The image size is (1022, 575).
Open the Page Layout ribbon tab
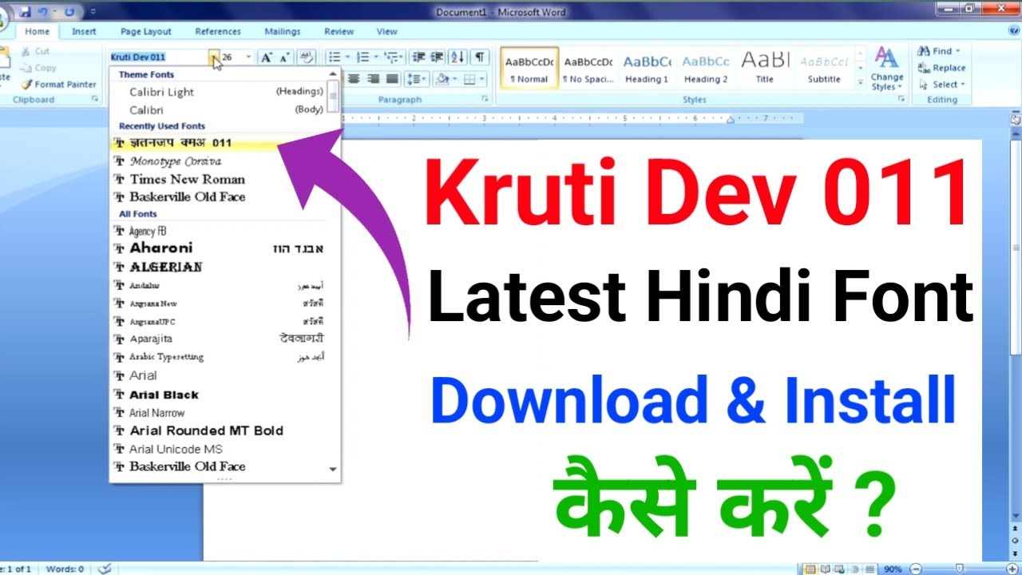[146, 31]
